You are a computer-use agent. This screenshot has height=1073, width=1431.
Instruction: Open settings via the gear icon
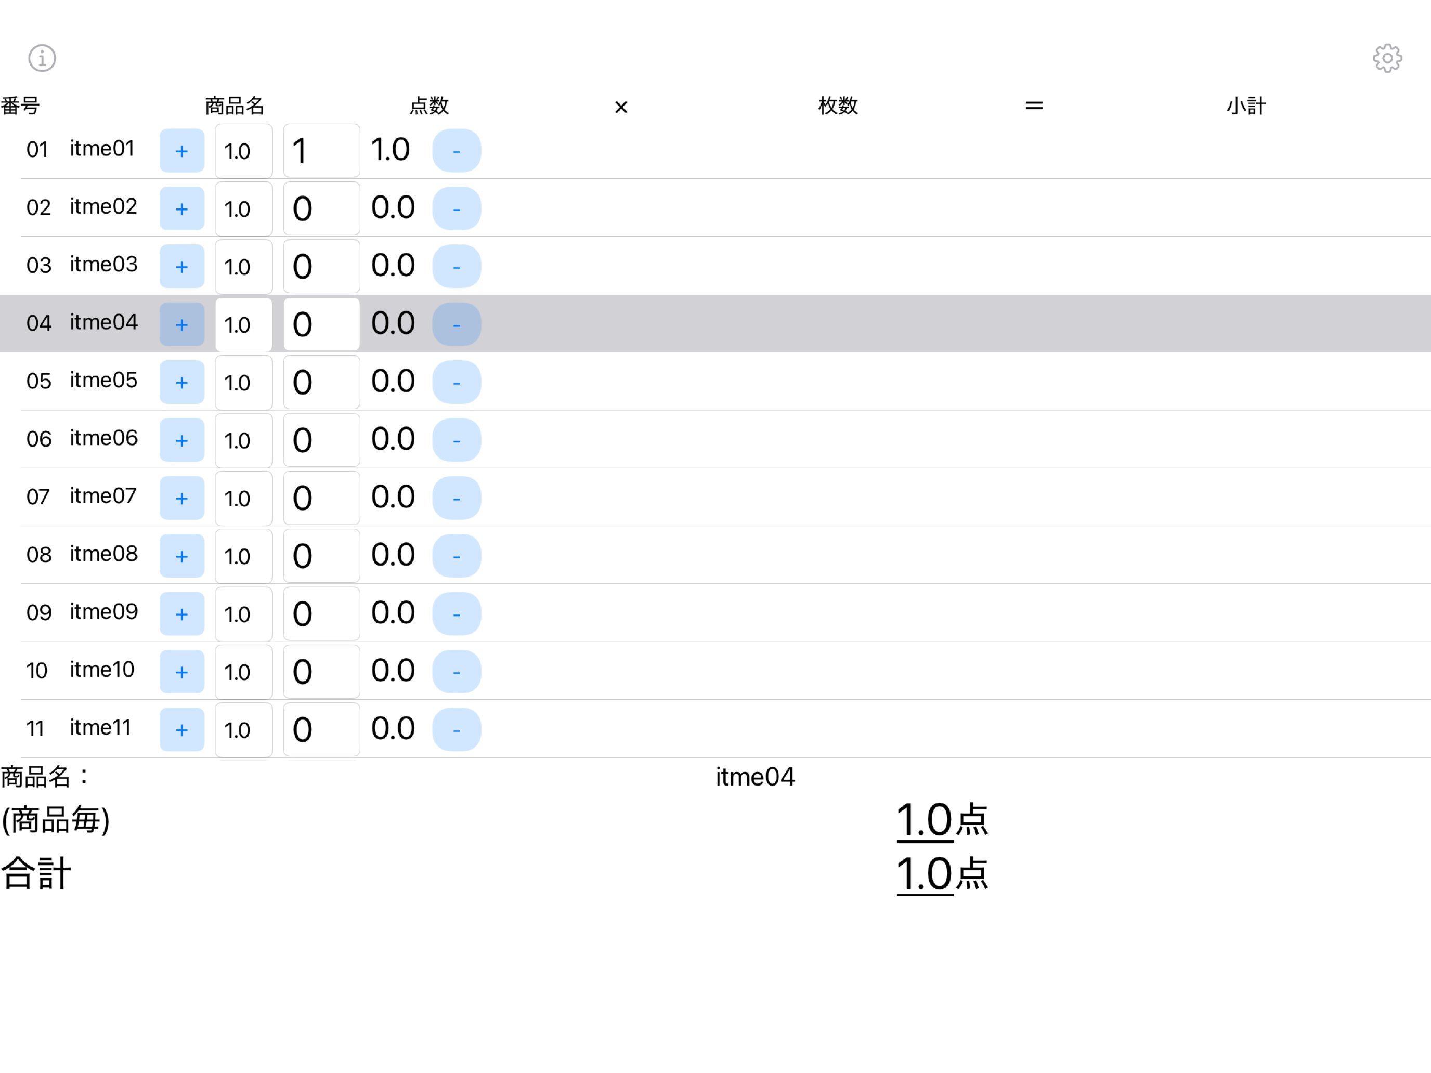point(1387,58)
